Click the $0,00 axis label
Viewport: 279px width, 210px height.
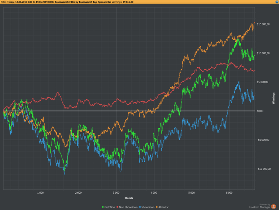point(260,111)
